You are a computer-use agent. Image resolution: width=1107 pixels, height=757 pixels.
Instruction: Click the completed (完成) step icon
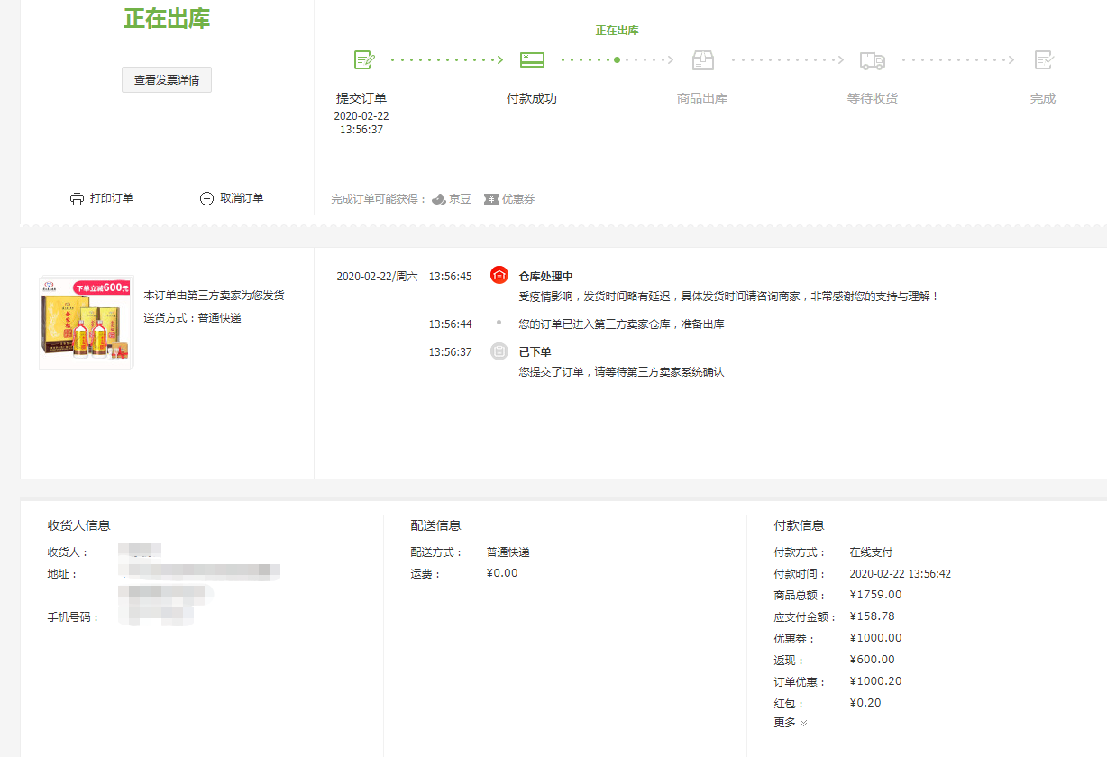[x=1044, y=60]
